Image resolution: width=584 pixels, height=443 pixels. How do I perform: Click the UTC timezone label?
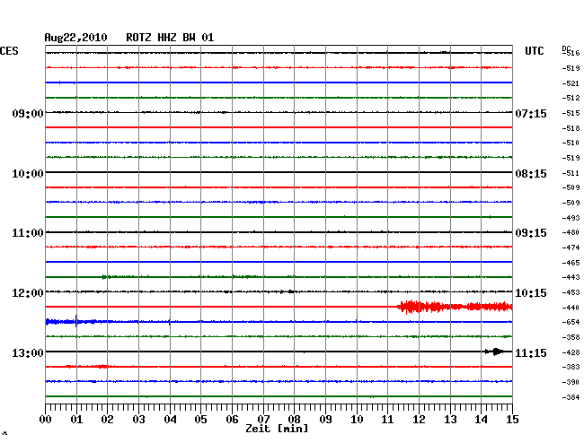(x=534, y=51)
